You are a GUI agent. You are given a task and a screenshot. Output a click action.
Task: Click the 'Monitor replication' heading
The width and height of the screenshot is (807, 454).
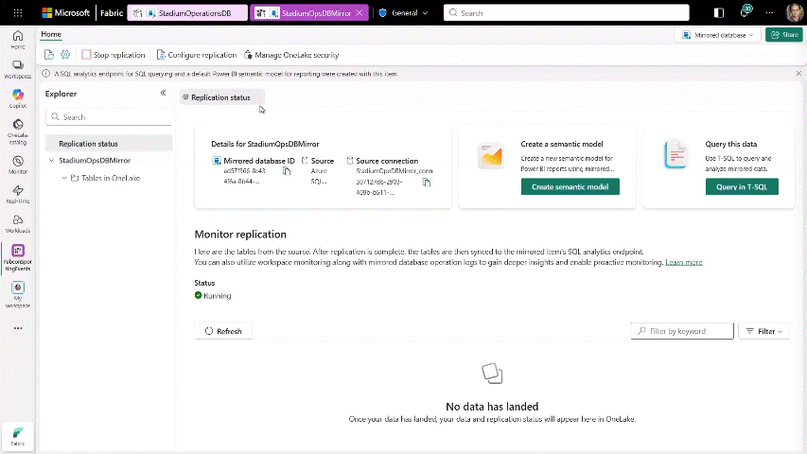click(x=240, y=235)
